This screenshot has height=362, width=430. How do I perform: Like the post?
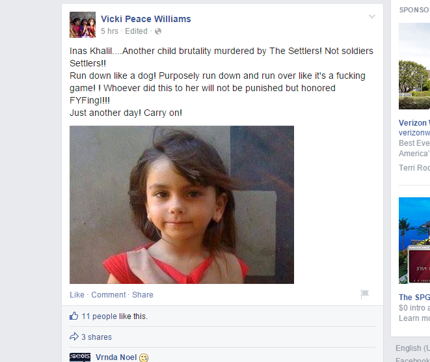point(77,295)
